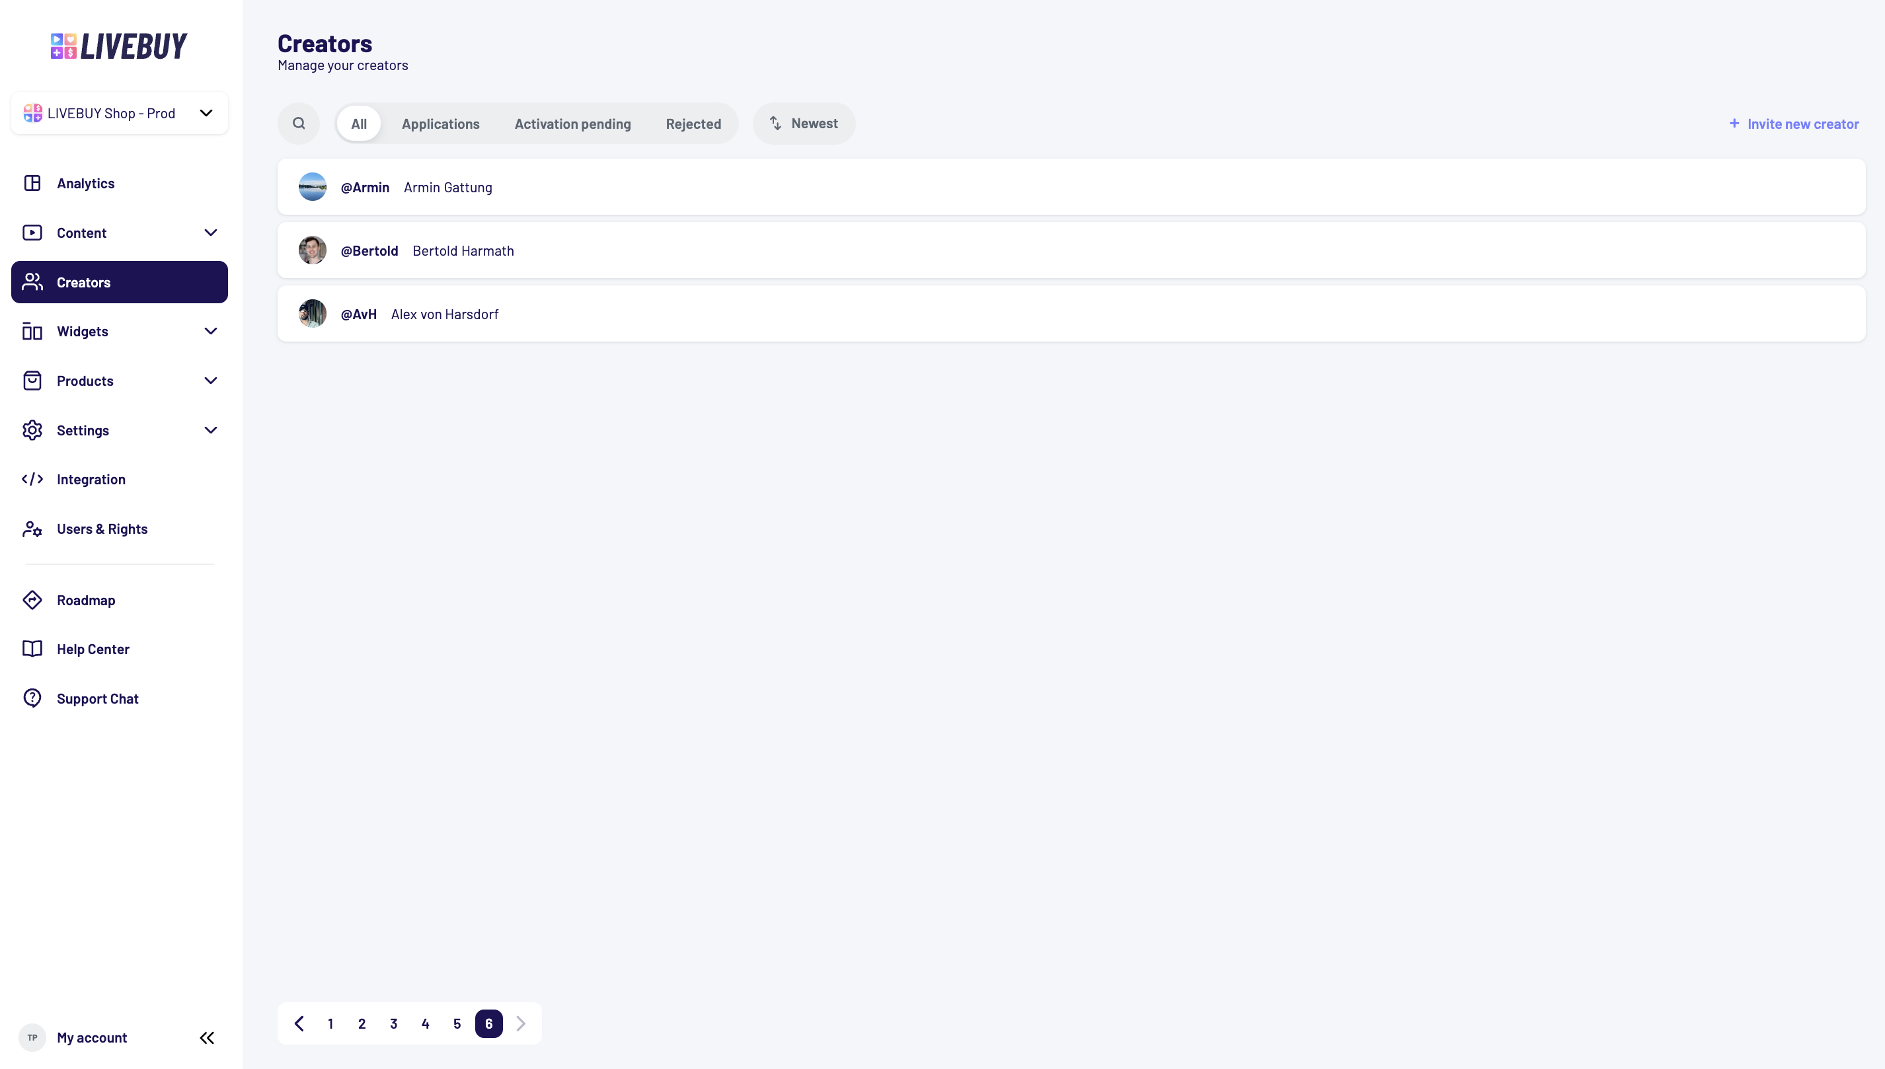Click Armin Gattung's avatar
The width and height of the screenshot is (1885, 1069).
point(313,186)
